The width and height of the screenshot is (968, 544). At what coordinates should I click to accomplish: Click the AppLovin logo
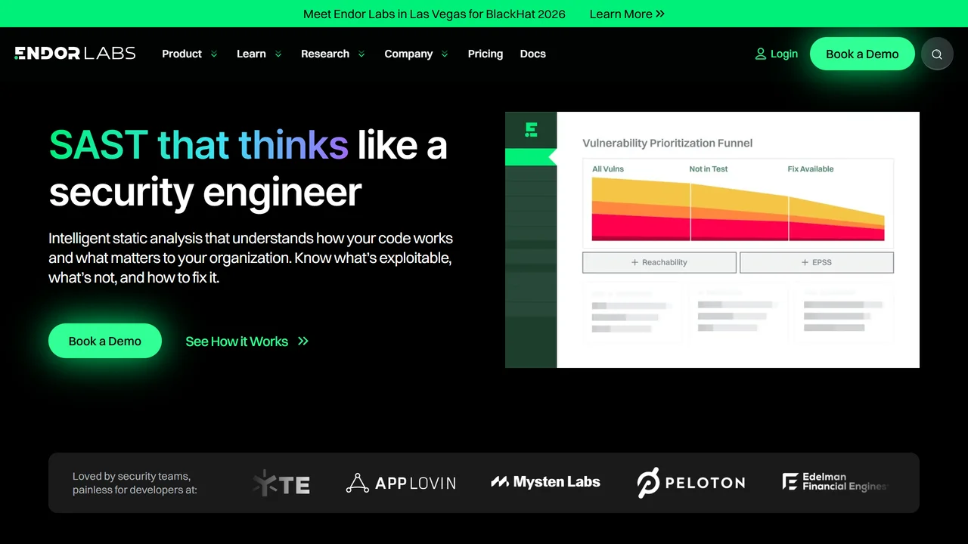(x=401, y=483)
